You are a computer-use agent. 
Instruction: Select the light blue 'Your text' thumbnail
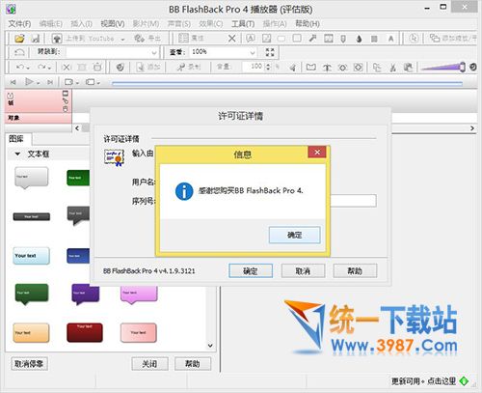tap(32, 256)
